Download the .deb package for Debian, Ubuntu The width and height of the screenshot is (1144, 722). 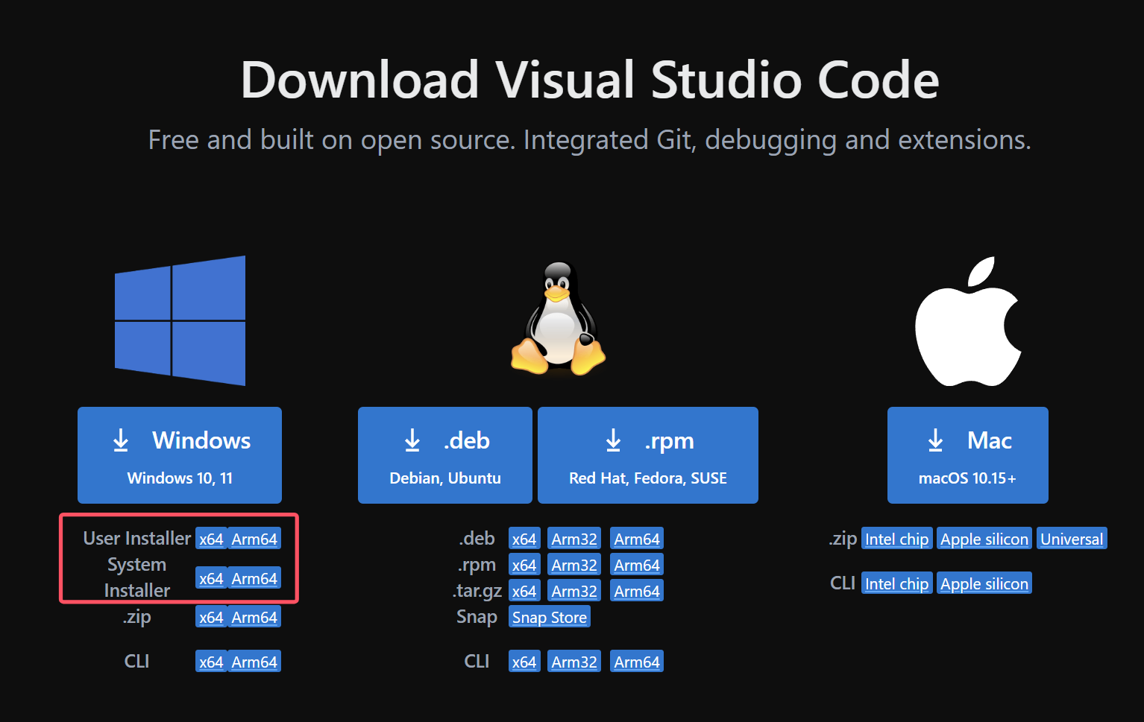(x=445, y=455)
